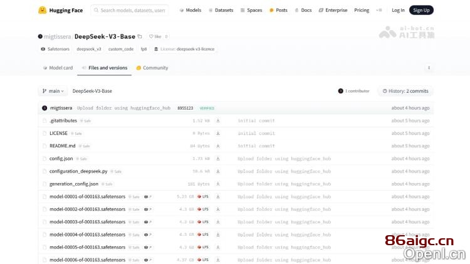Screen dimensions: 470x264
Task: Click the Hugging Face emoji logo
Action: tap(42, 10)
